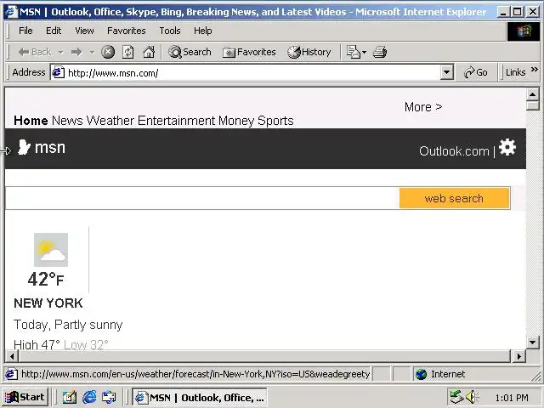544x408 pixels.
Task: Open the File menu
Action: point(25,31)
